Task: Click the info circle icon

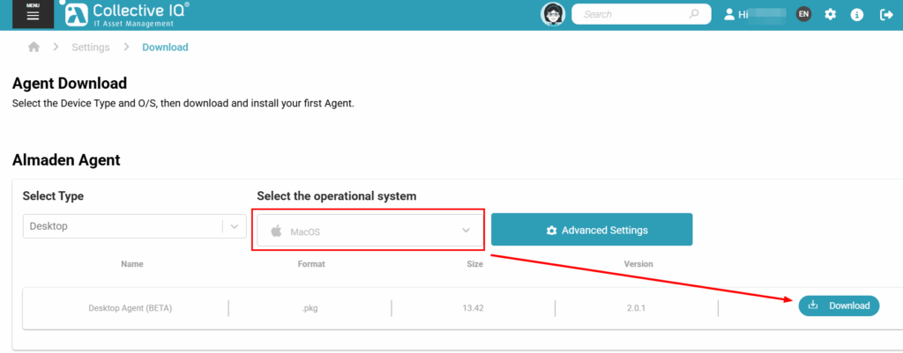Action: tap(858, 14)
